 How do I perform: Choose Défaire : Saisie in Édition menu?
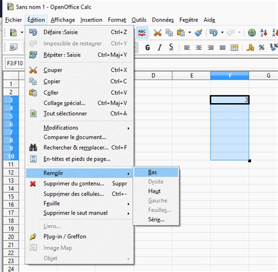(79, 32)
